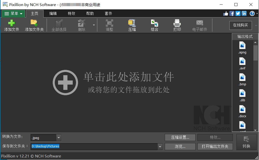Click the output format scrollbar thumb

pyautogui.click(x=255, y=53)
